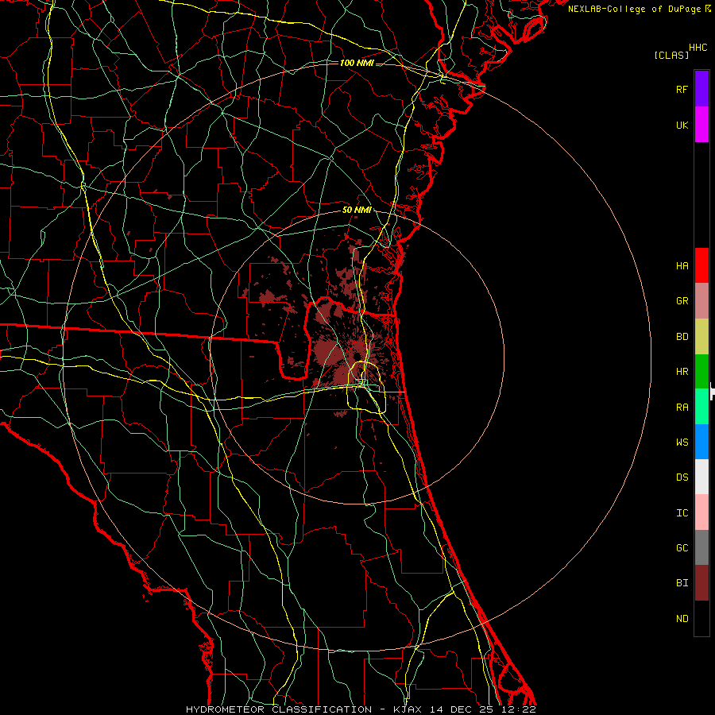Click the HA legend label

pyautogui.click(x=682, y=266)
